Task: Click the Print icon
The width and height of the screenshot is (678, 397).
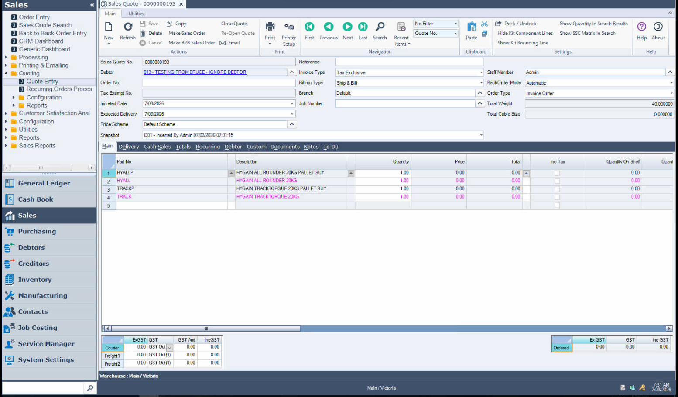Action: click(270, 27)
